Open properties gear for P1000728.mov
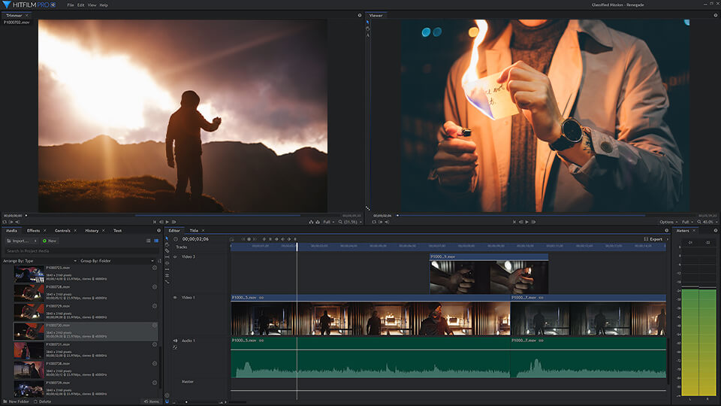The image size is (721, 406). [x=155, y=286]
